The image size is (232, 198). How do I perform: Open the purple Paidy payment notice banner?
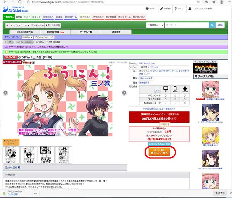point(115,47)
